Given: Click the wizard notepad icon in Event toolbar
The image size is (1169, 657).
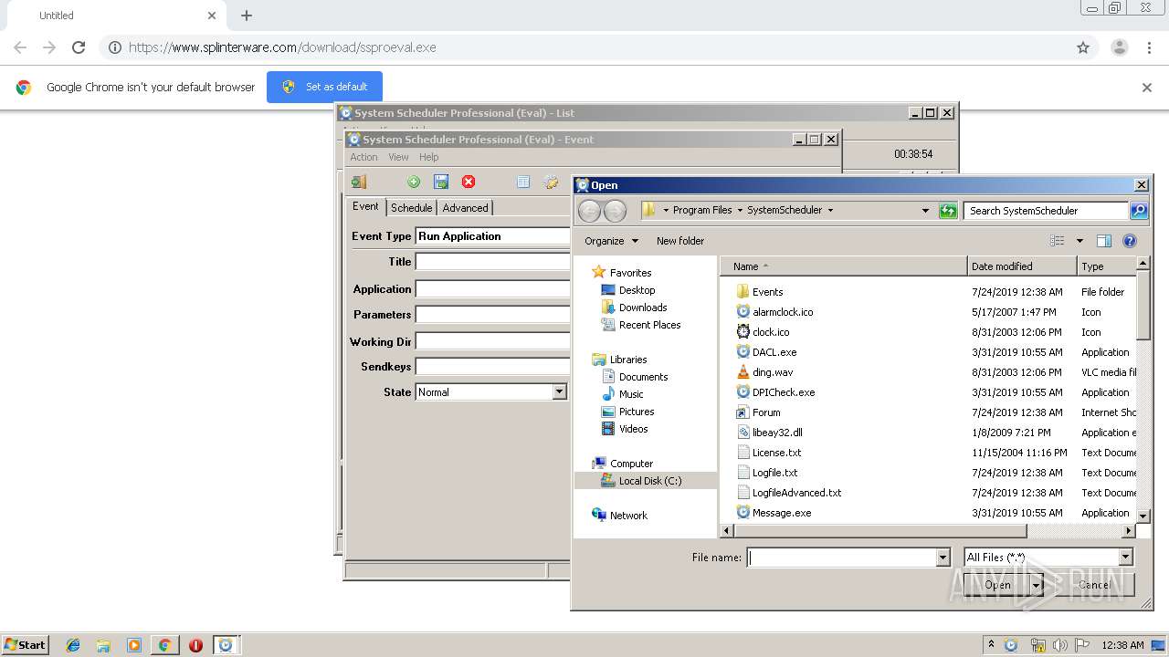Looking at the screenshot, I should [x=551, y=182].
